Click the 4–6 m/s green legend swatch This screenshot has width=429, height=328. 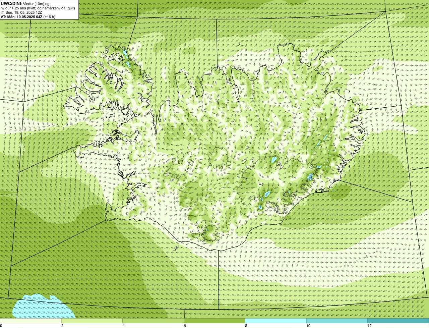pos(154,321)
